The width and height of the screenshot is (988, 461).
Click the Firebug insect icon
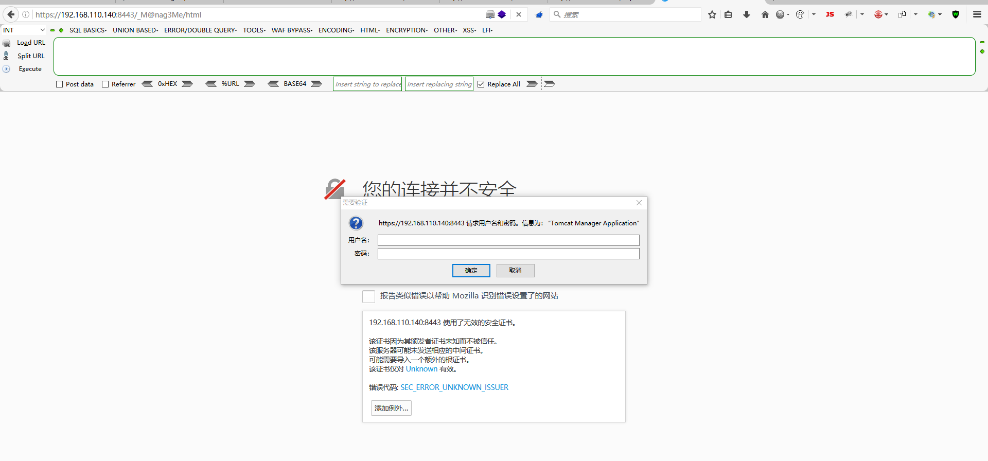coord(849,14)
